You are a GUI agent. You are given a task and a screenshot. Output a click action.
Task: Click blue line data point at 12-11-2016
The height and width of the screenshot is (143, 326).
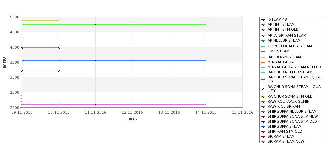coord(132,61)
